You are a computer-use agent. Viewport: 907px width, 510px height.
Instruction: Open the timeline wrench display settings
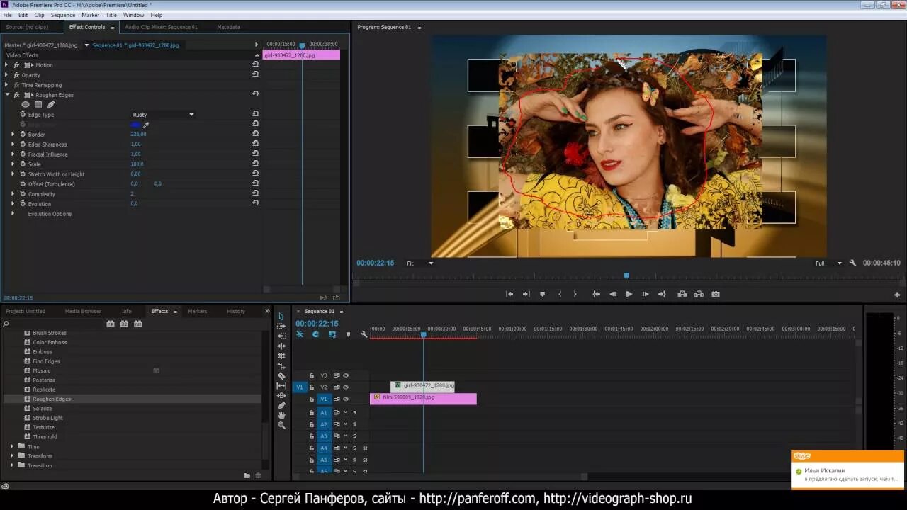point(364,334)
